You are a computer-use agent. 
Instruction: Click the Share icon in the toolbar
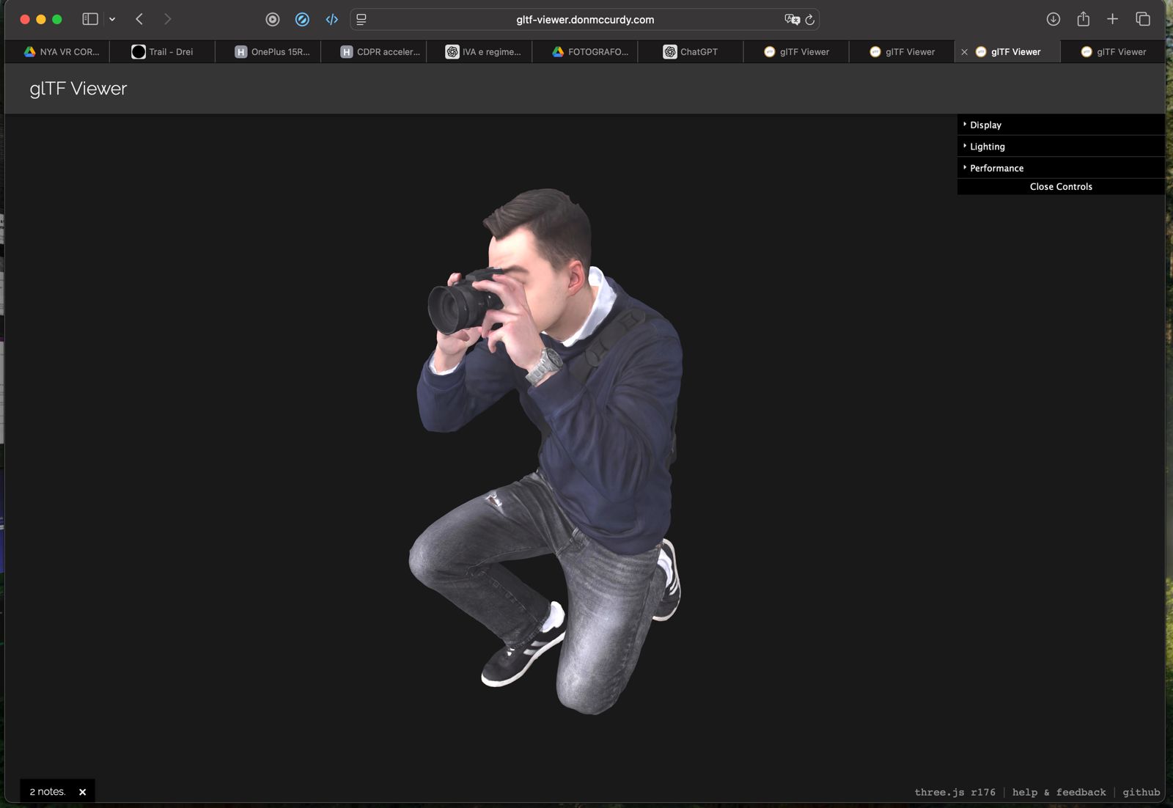coord(1084,19)
